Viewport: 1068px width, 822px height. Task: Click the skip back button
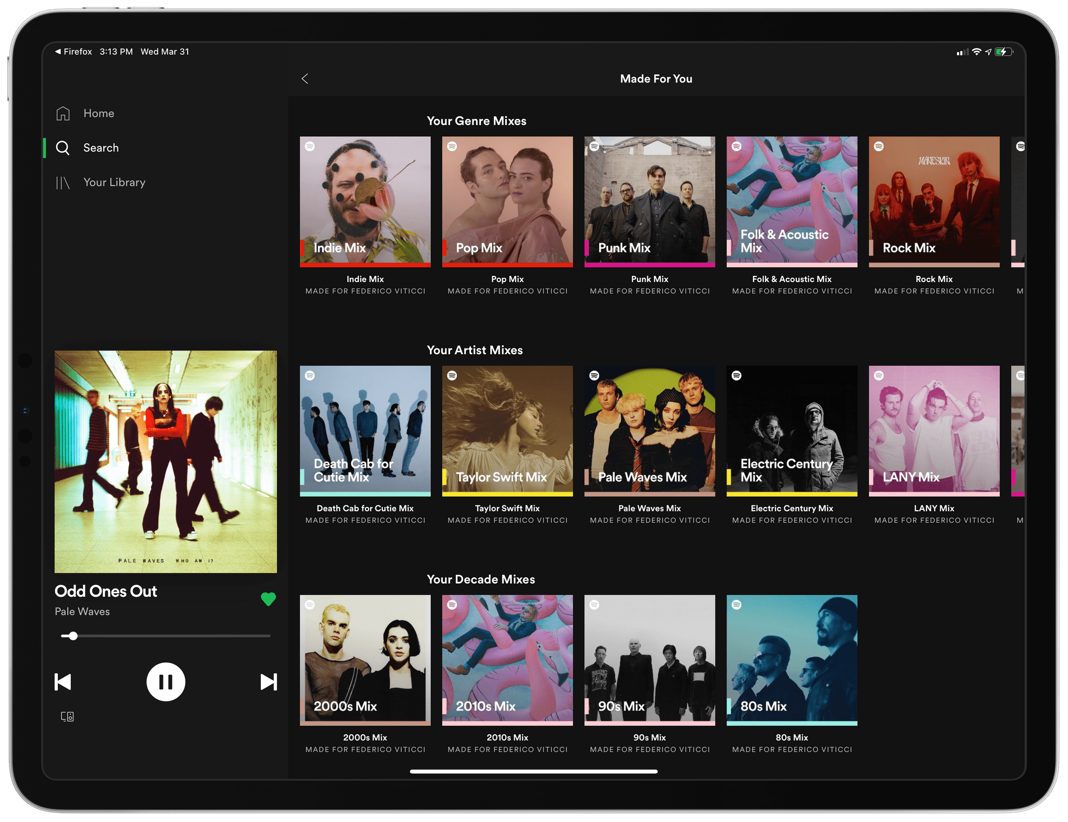(63, 681)
